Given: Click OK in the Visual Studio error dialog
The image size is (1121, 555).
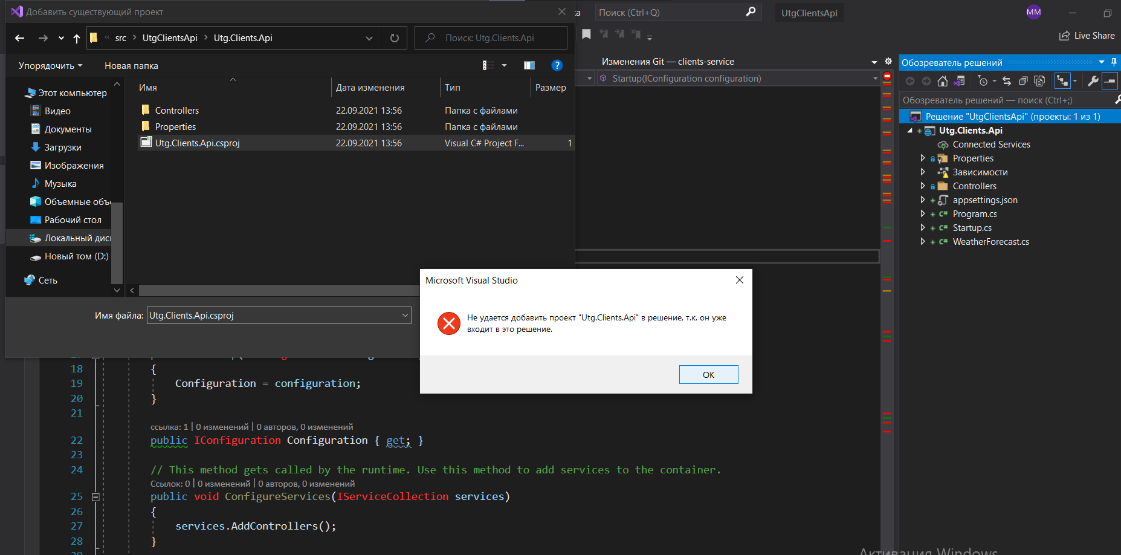Looking at the screenshot, I should coord(708,374).
